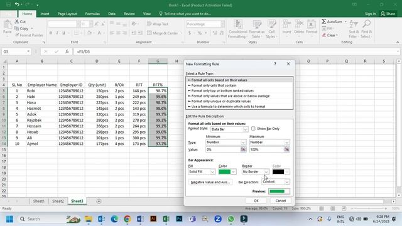This screenshot has height=226, width=402.
Task: Select the Employer Name header cell
Action: [x=42, y=85]
